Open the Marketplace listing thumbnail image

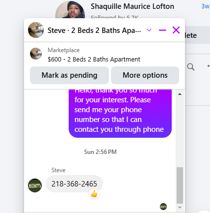(36, 54)
